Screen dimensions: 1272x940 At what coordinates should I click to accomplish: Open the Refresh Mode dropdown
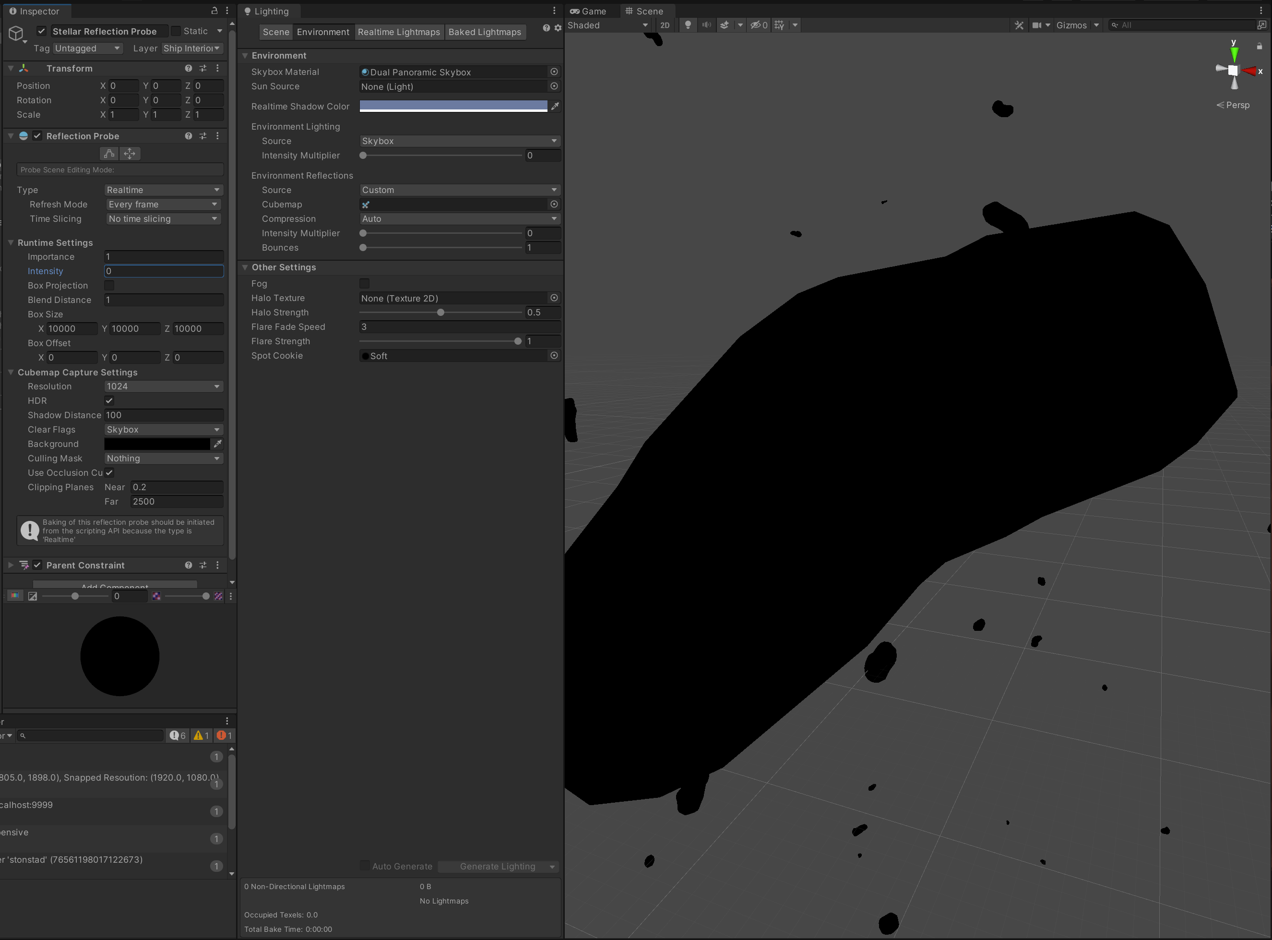[163, 204]
